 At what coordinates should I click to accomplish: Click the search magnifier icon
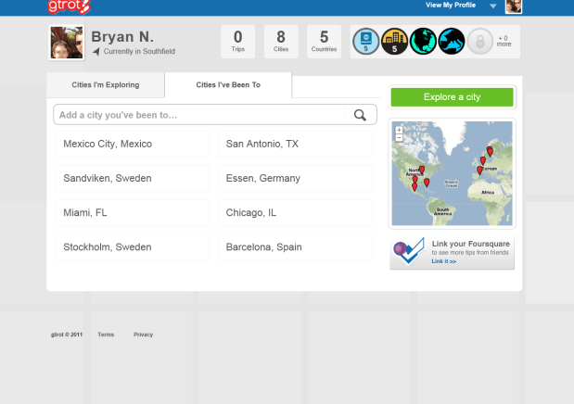click(x=360, y=115)
